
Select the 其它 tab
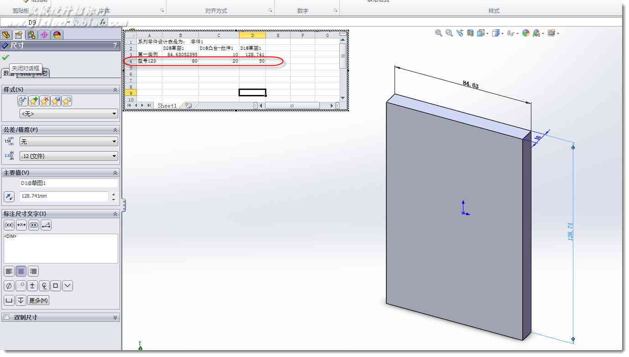click(x=42, y=73)
